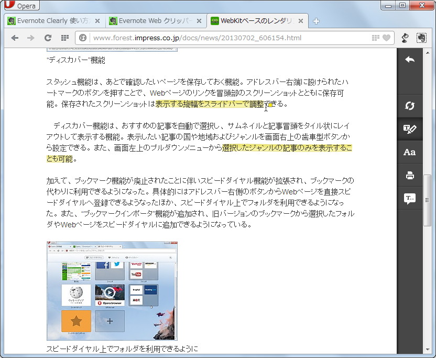436x358 pixels.
Task: Reload the page with the toolbar refresh icon
Action: (x=47, y=38)
